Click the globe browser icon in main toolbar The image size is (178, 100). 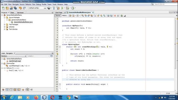(x=49, y=8)
